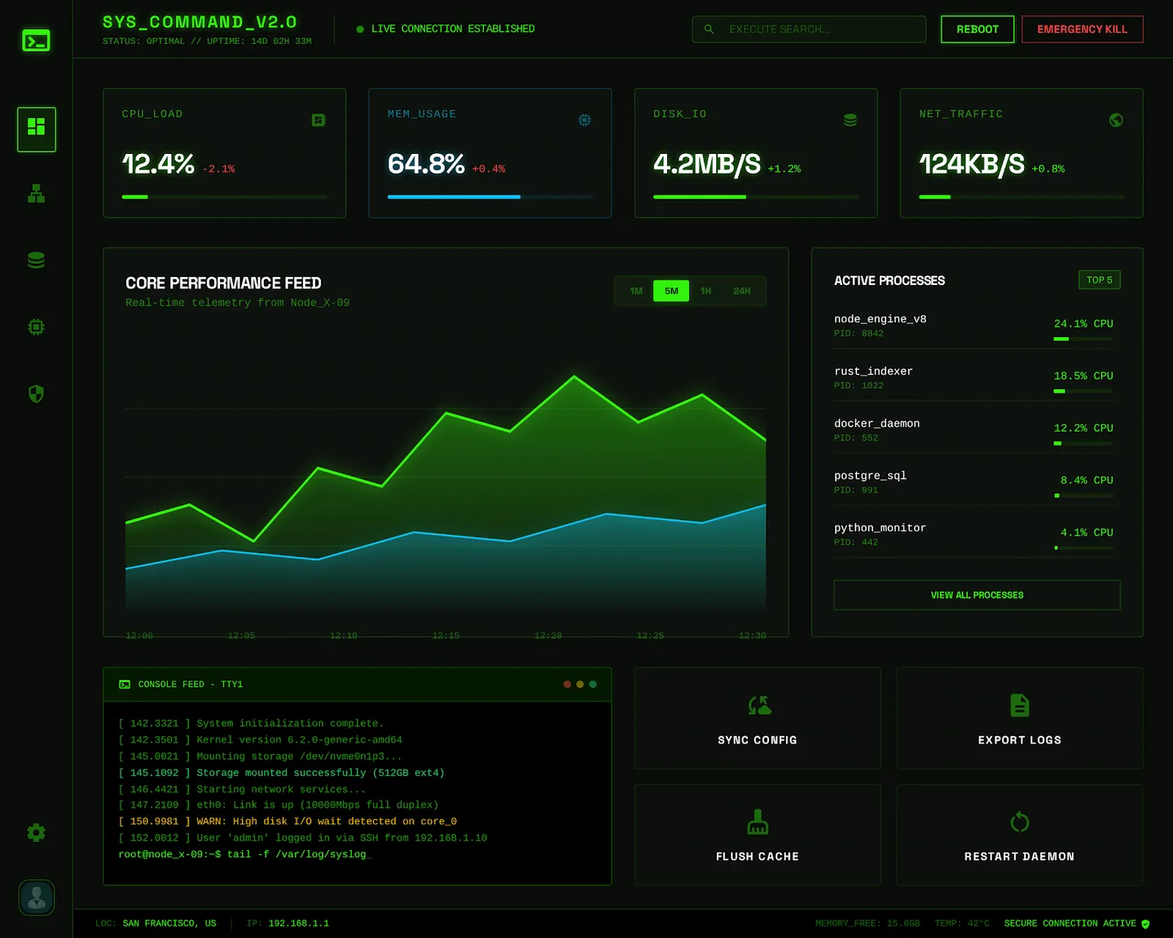The width and height of the screenshot is (1173, 938).
Task: Click the REBOOT button
Action: tap(977, 29)
